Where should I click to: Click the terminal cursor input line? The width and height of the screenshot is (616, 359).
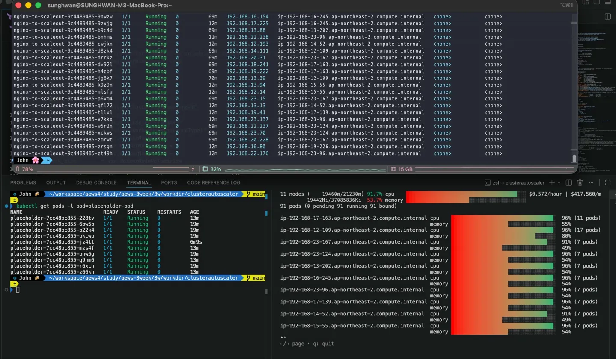(x=18, y=290)
